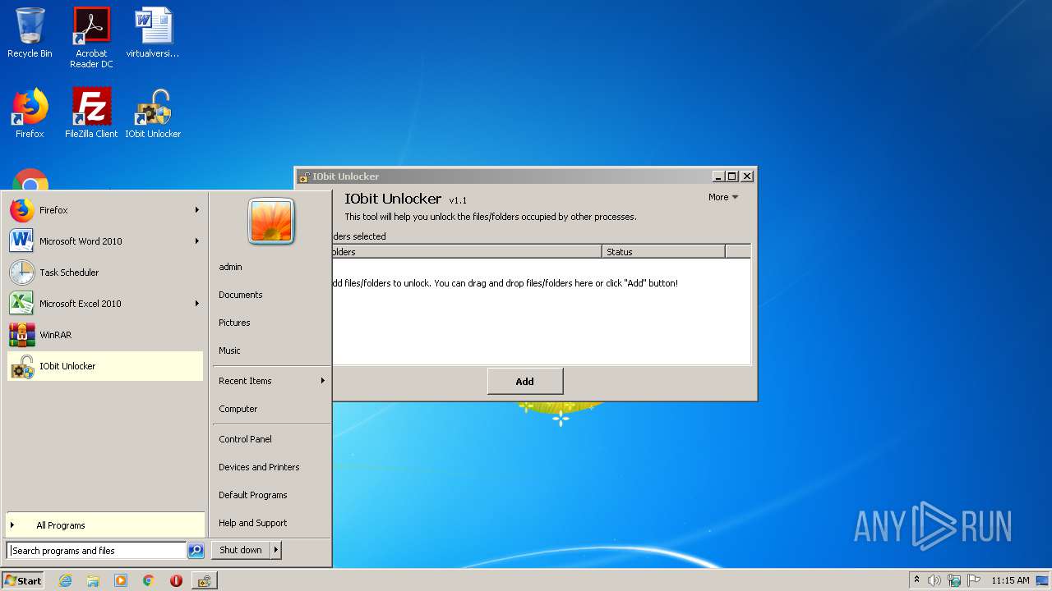1052x591 pixels.
Task: Close the IObit Unlocker window
Action: (747, 176)
